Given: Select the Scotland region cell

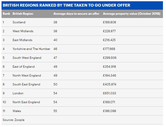Looking at the screenshot, I should tap(19, 22).
